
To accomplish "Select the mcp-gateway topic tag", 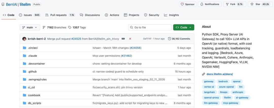I will coord(231,103).
